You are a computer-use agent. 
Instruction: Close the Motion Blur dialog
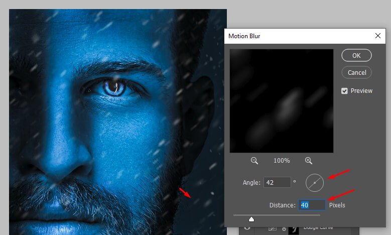(x=378, y=36)
